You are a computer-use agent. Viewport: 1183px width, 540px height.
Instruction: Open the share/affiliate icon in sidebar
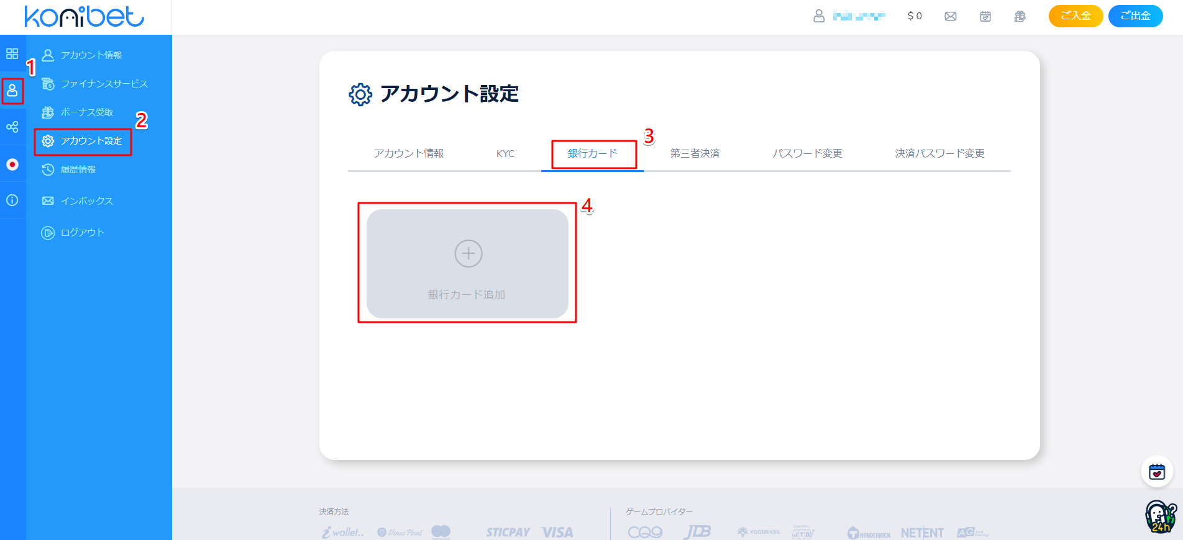[x=12, y=127]
